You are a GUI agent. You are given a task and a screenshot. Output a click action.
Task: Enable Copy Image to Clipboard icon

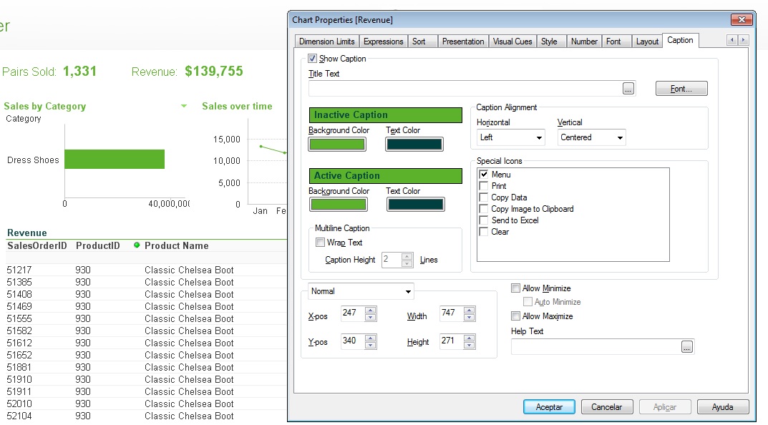[483, 209]
